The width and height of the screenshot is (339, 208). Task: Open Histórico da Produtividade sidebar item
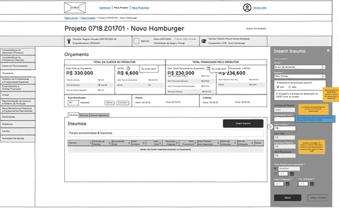coord(17,80)
